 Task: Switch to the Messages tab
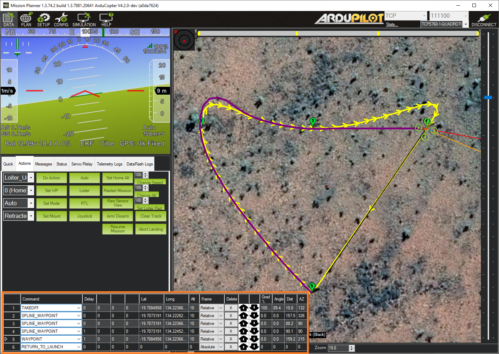(x=43, y=163)
